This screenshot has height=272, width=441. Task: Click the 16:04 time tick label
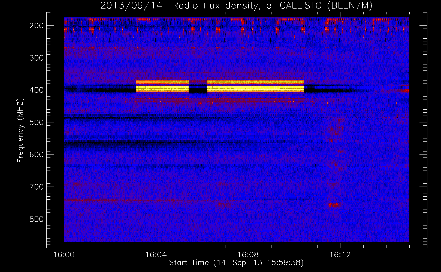pyautogui.click(x=156, y=255)
